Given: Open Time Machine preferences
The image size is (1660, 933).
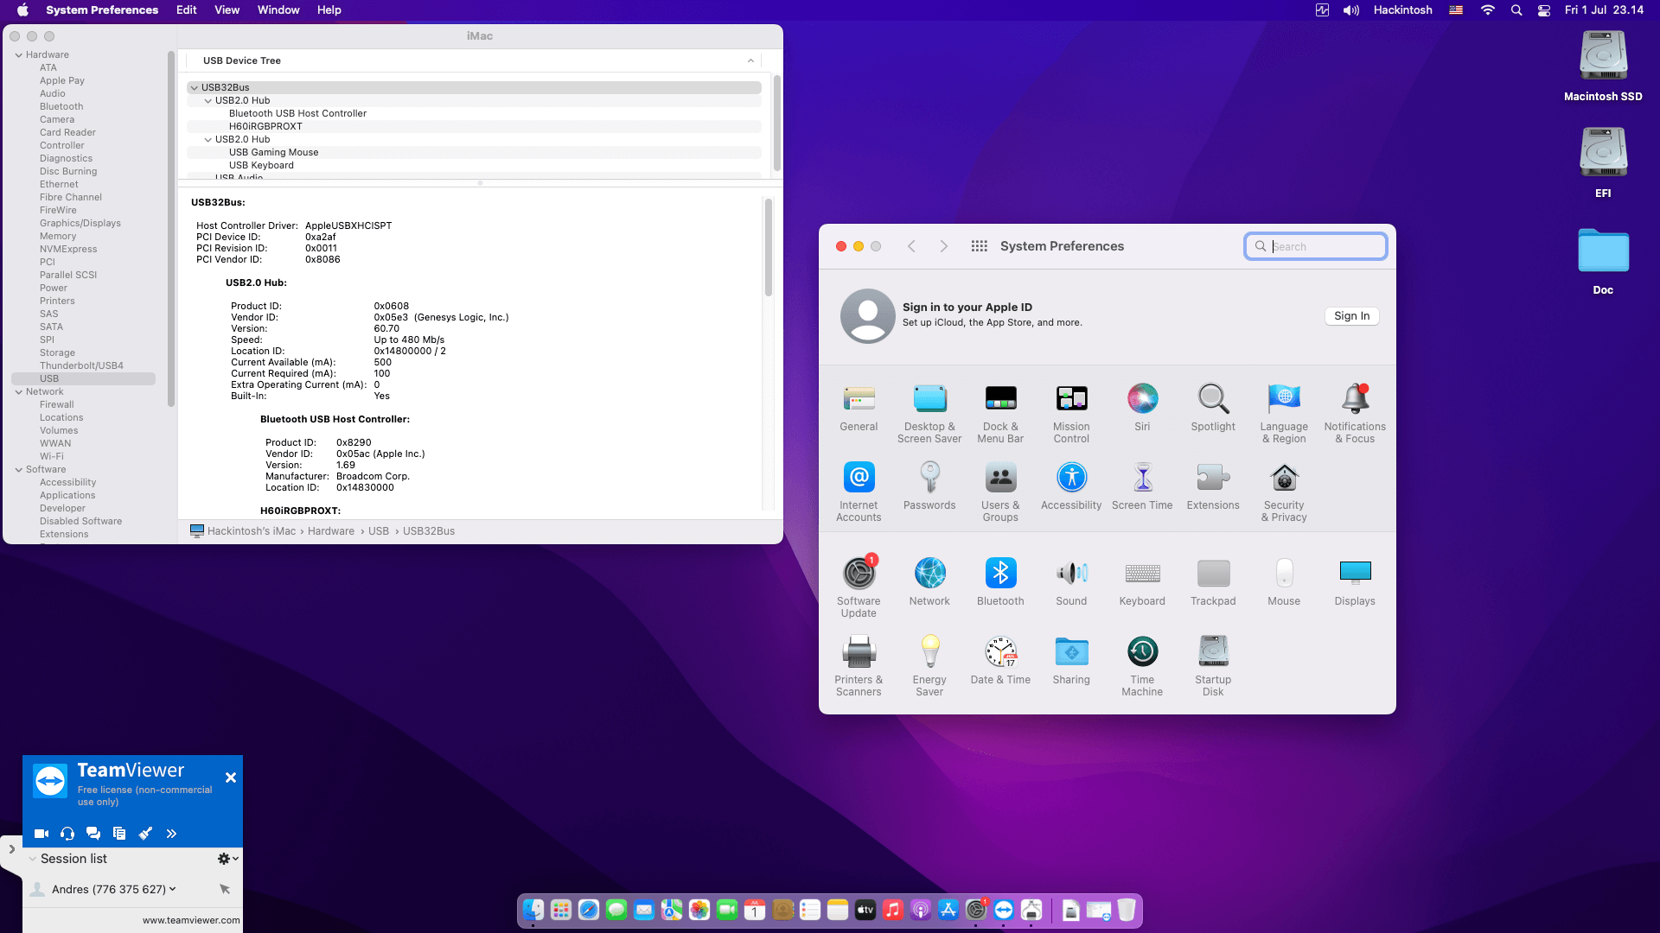Looking at the screenshot, I should (x=1142, y=667).
